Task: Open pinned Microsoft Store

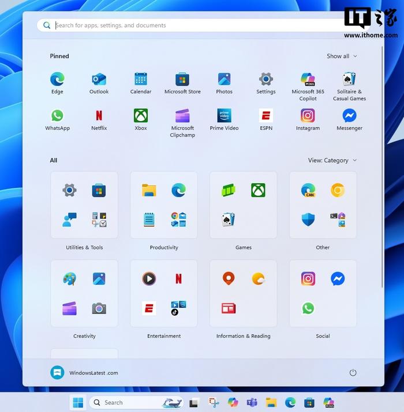Action: pos(182,83)
